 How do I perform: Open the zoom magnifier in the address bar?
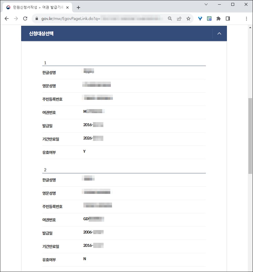[x=170, y=18]
